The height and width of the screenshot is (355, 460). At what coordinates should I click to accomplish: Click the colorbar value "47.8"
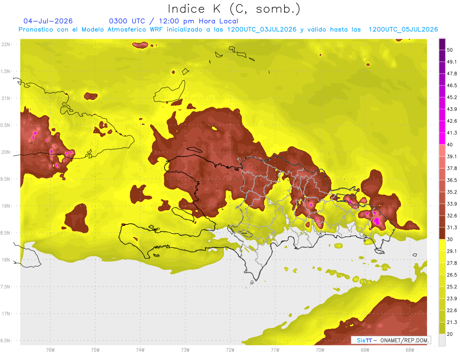coord(452,74)
